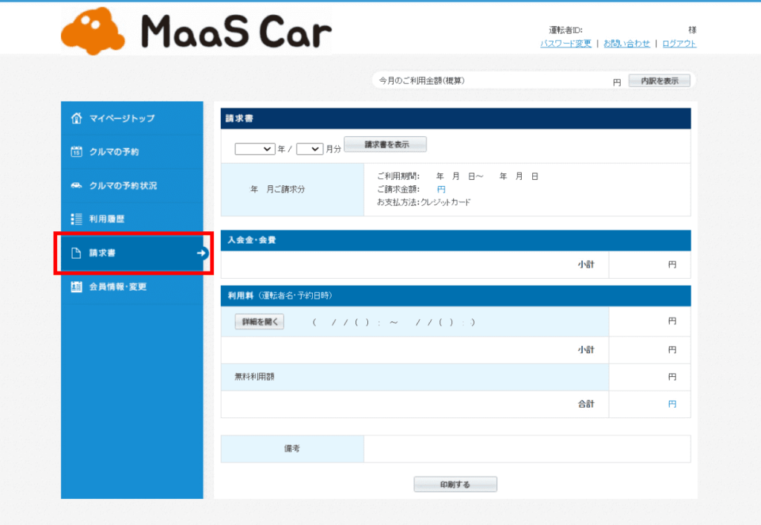
Task: Click the document icon for 請求書
Action: (x=76, y=253)
